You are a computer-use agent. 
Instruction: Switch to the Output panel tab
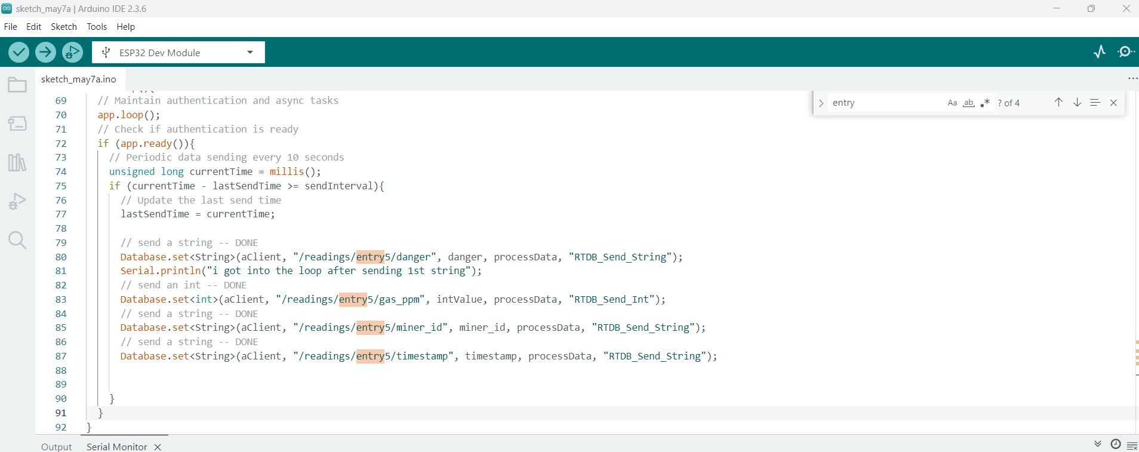coord(56,447)
